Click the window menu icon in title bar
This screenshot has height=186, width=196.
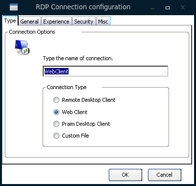click(14, 7)
